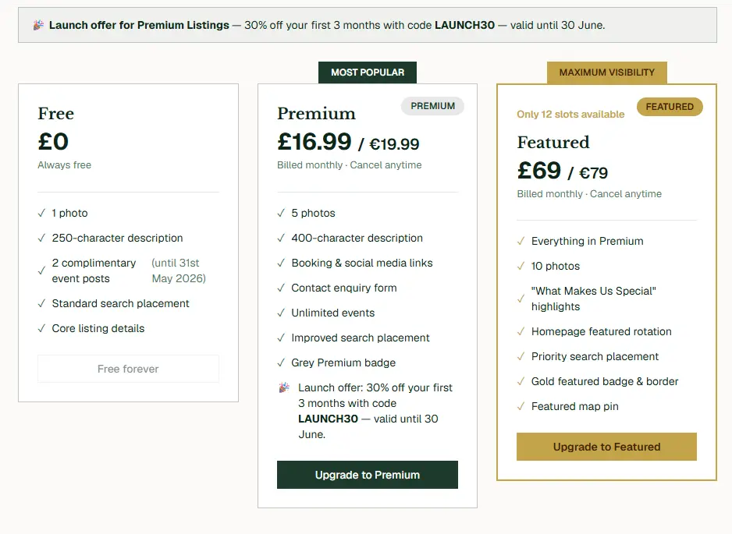Click the LAUNCH30 code inside Premium card
Viewport: 732px width, 534px height.
329,419
